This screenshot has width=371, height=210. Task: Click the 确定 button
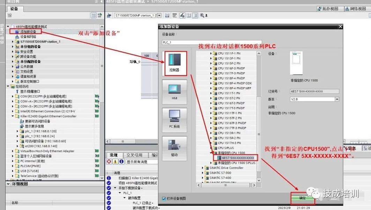click(x=303, y=198)
